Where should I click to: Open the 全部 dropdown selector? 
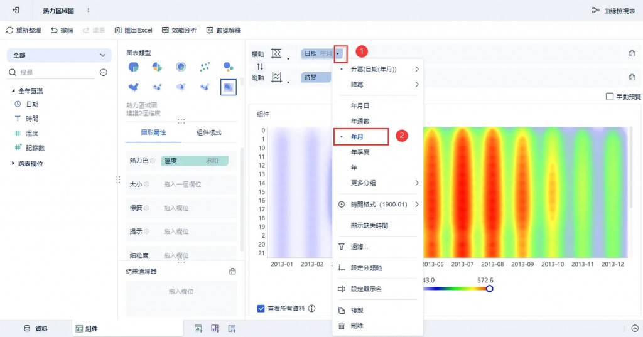(x=59, y=55)
